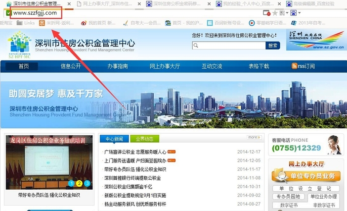
Task: Select 互动交流 in the navigation bar
Action: (x=212, y=66)
